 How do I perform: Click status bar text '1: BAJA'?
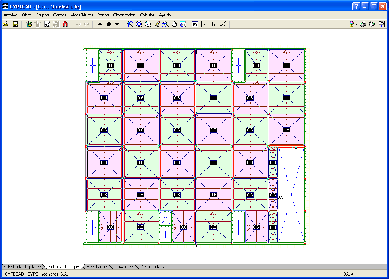point(346,274)
